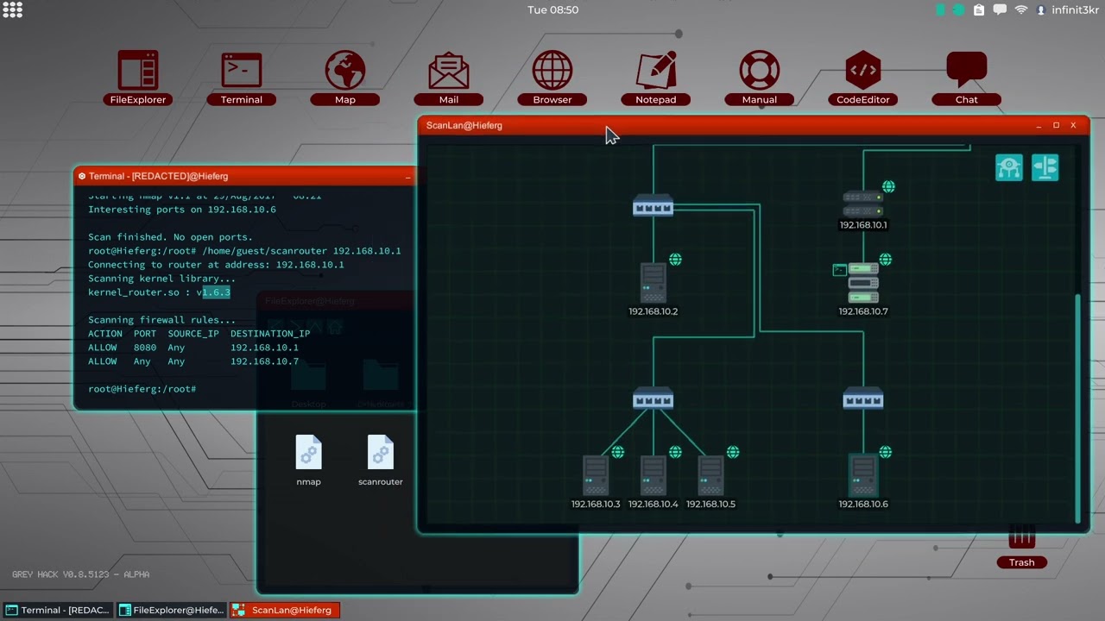
Task: Click the Wi-Fi icon in top bar
Action: [x=1021, y=10]
